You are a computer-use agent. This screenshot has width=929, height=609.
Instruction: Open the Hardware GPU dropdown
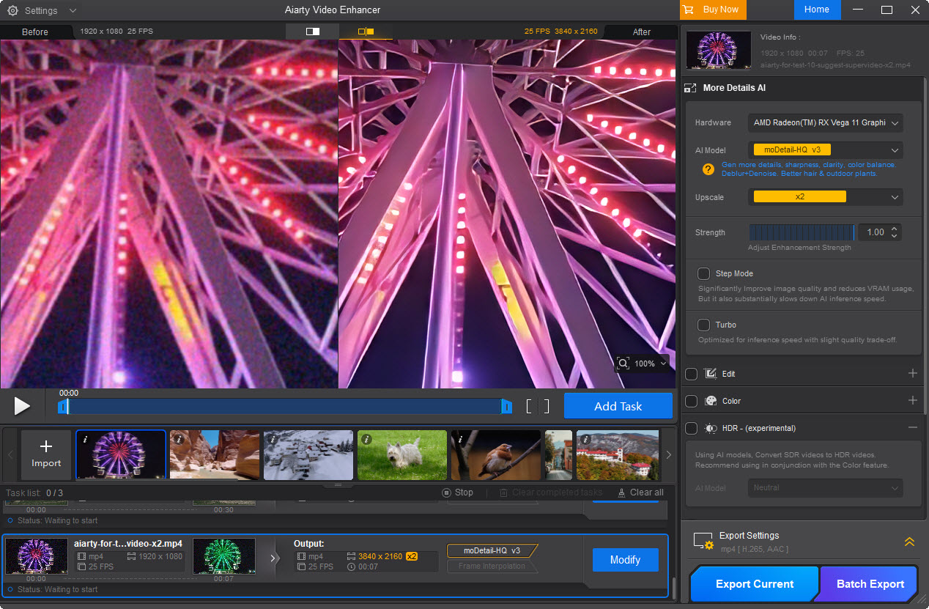[x=825, y=122]
